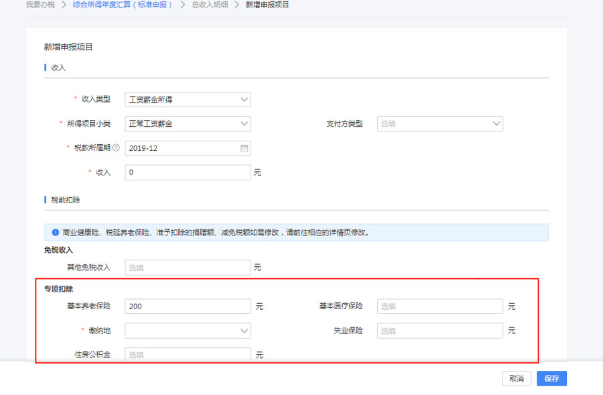Image resolution: width=603 pixels, height=395 pixels.
Task: Click the 失业保险 input field
Action: click(440, 331)
